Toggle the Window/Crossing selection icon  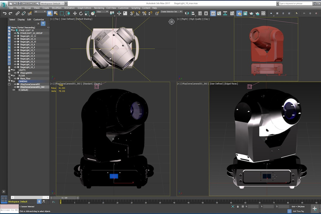[68, 13]
